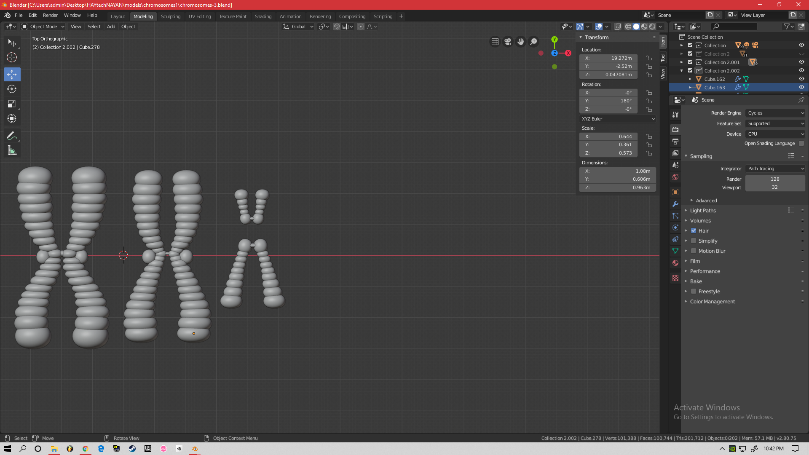Open Windows Start menu
Viewport: 809px width, 455px height.
(8, 449)
